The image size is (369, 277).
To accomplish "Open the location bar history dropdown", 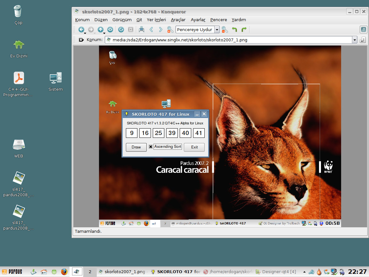I will 354,40.
